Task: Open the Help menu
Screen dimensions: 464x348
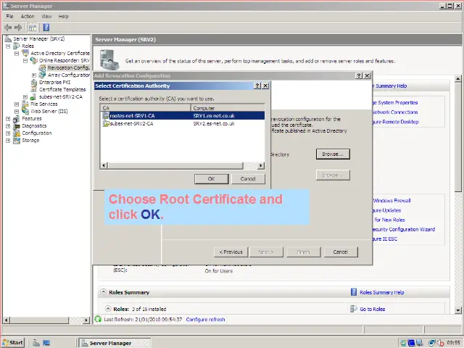Action: (63, 16)
